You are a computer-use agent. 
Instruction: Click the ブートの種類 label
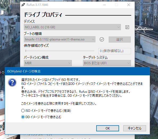[x=33, y=34]
